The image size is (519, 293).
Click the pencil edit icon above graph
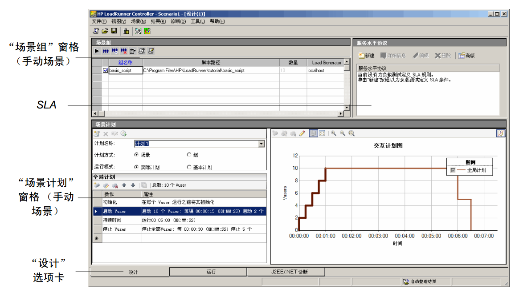click(x=302, y=133)
